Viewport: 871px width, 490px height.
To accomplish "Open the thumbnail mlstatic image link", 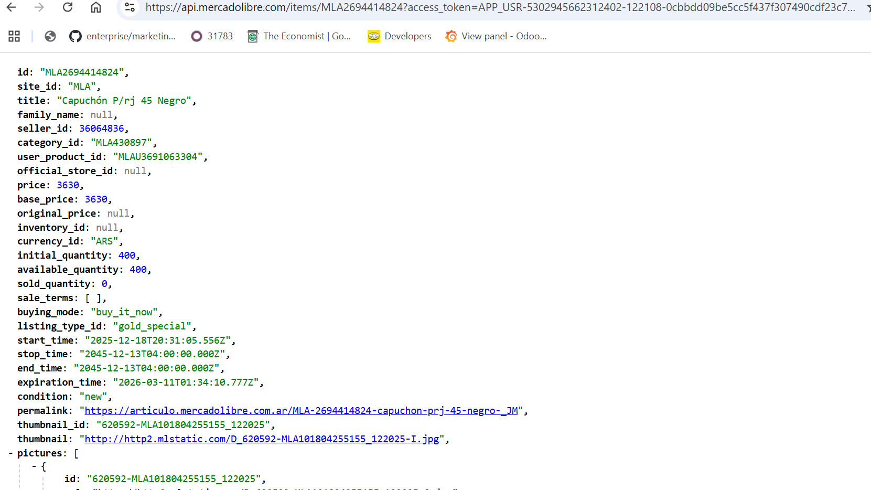I will tap(262, 439).
